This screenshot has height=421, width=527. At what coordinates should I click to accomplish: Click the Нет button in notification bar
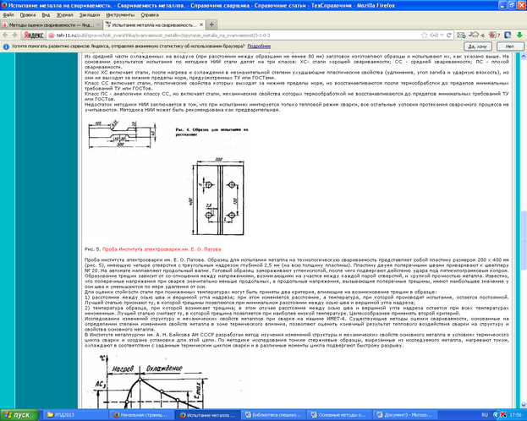pyautogui.click(x=510, y=46)
